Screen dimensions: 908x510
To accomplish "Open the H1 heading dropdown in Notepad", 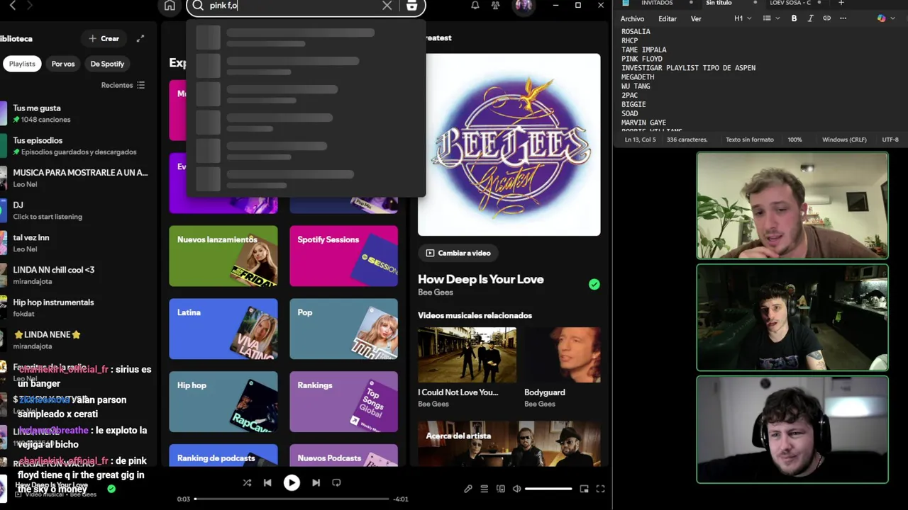I will [x=743, y=19].
